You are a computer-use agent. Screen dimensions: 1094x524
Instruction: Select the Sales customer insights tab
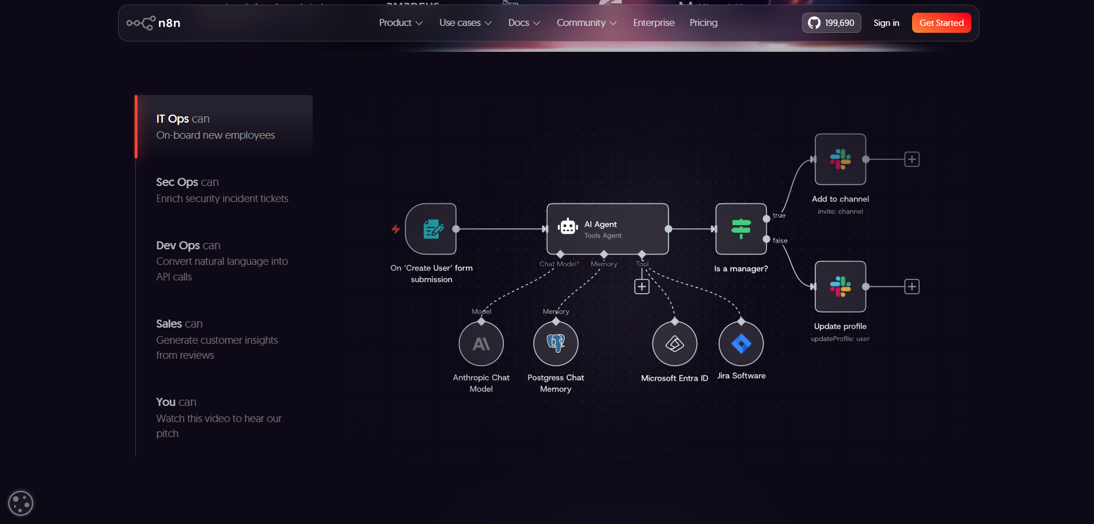224,339
